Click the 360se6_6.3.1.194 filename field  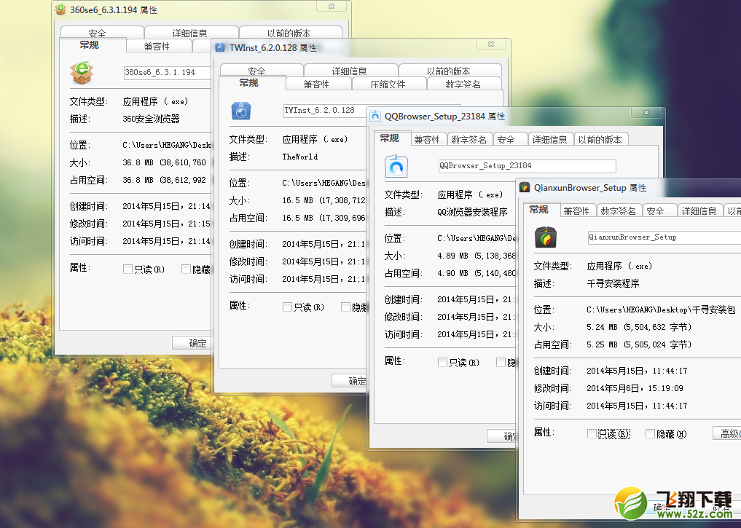[x=167, y=72]
